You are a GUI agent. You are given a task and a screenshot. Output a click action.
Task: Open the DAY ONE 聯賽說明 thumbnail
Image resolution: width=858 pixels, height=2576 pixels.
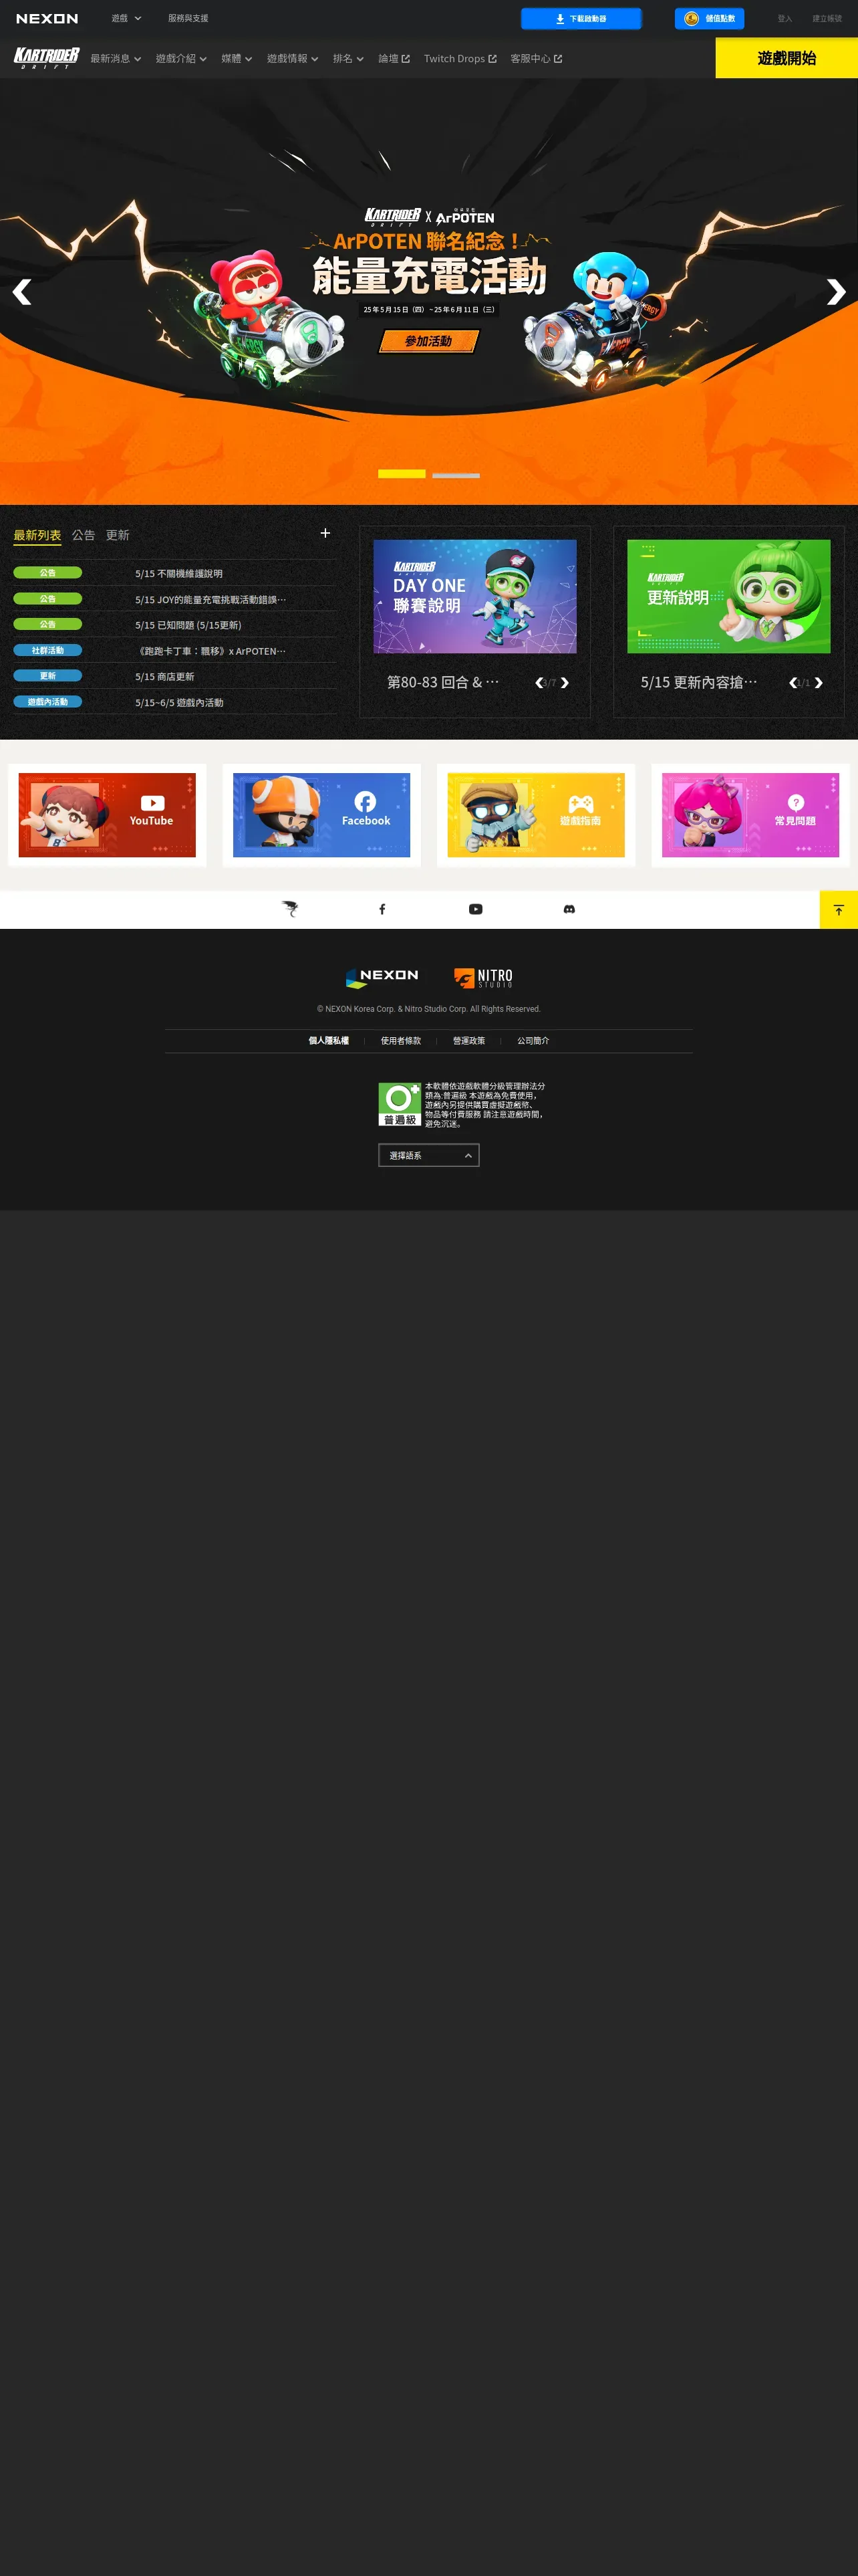(x=474, y=596)
